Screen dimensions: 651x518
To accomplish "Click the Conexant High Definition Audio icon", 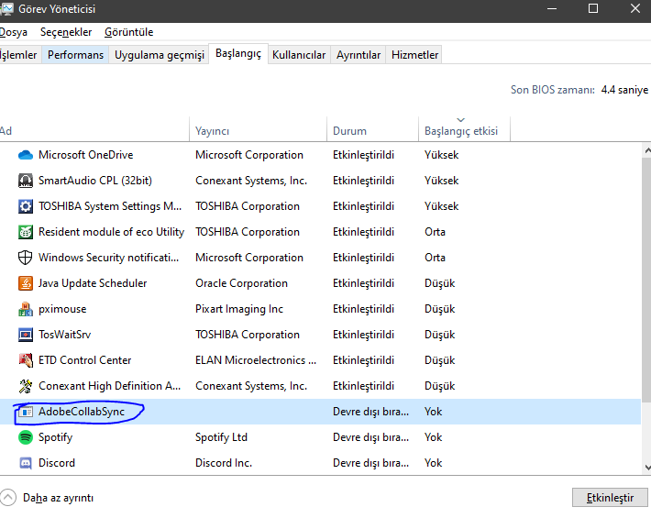I will coord(26,386).
